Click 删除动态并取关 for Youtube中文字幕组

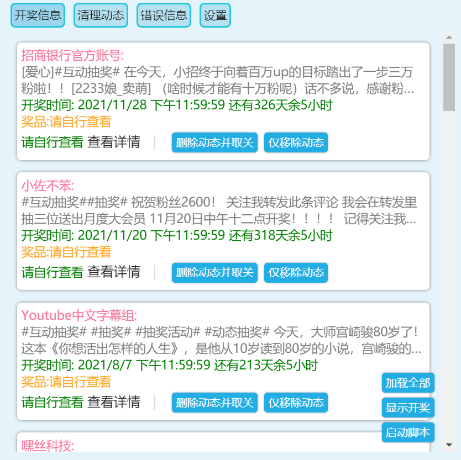214,403
